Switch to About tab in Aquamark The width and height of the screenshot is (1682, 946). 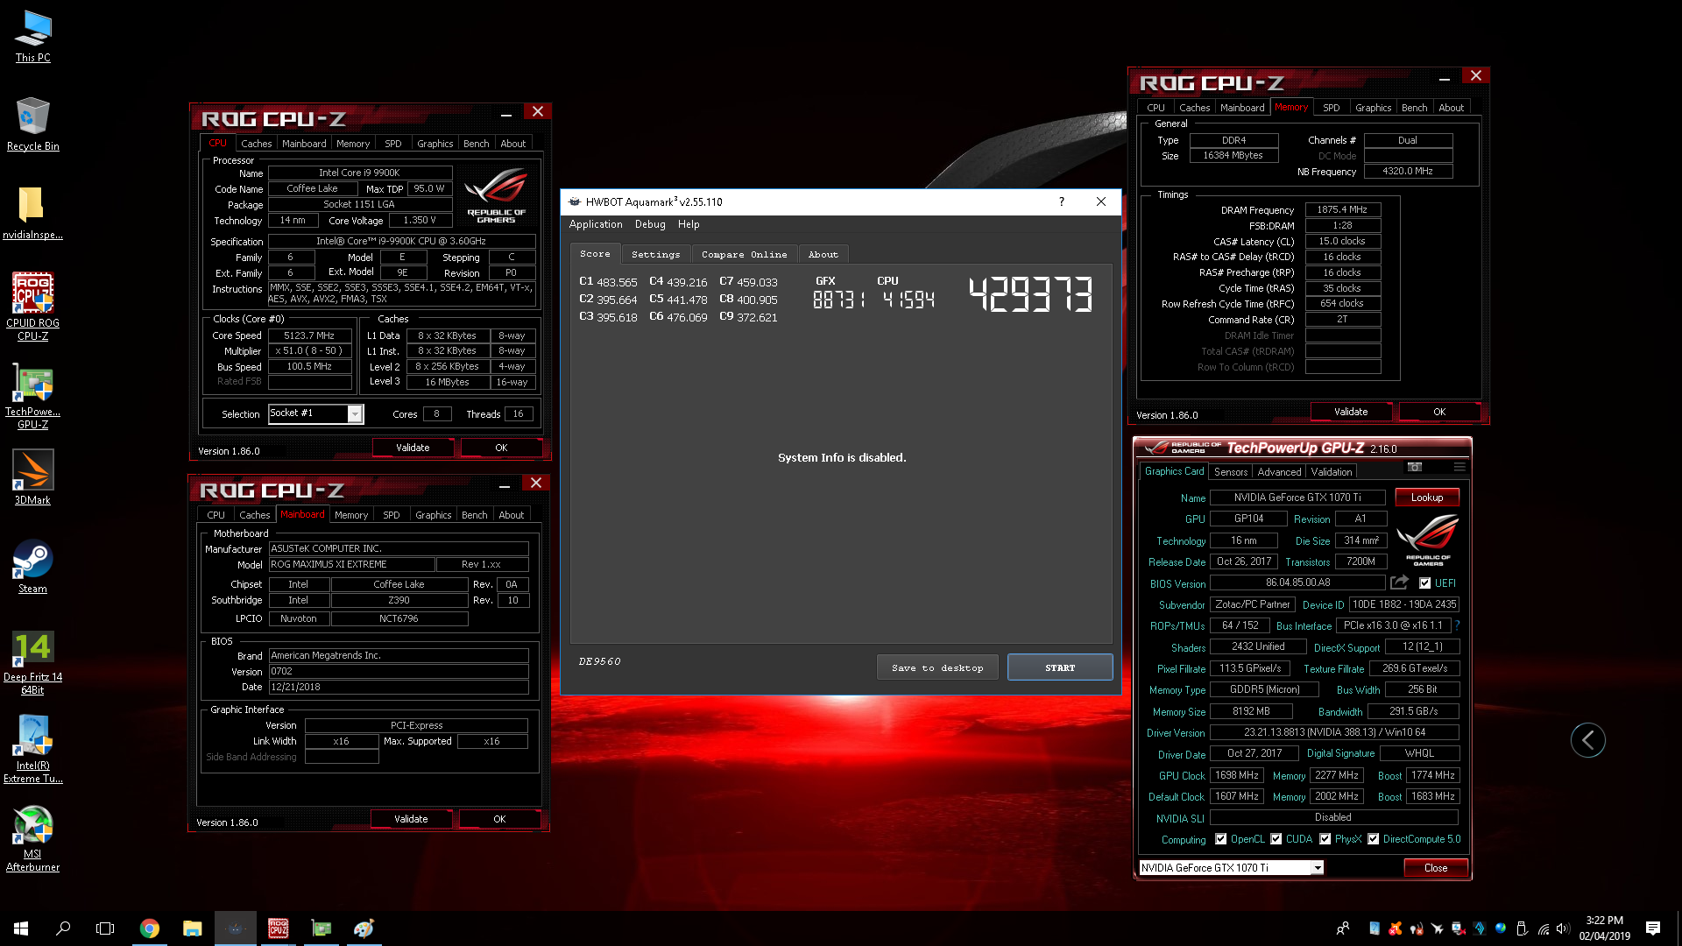pos(823,255)
